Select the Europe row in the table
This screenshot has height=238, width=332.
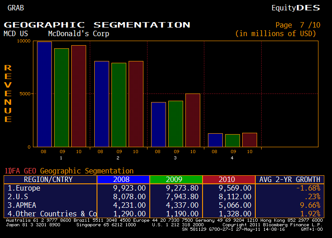point(24,188)
